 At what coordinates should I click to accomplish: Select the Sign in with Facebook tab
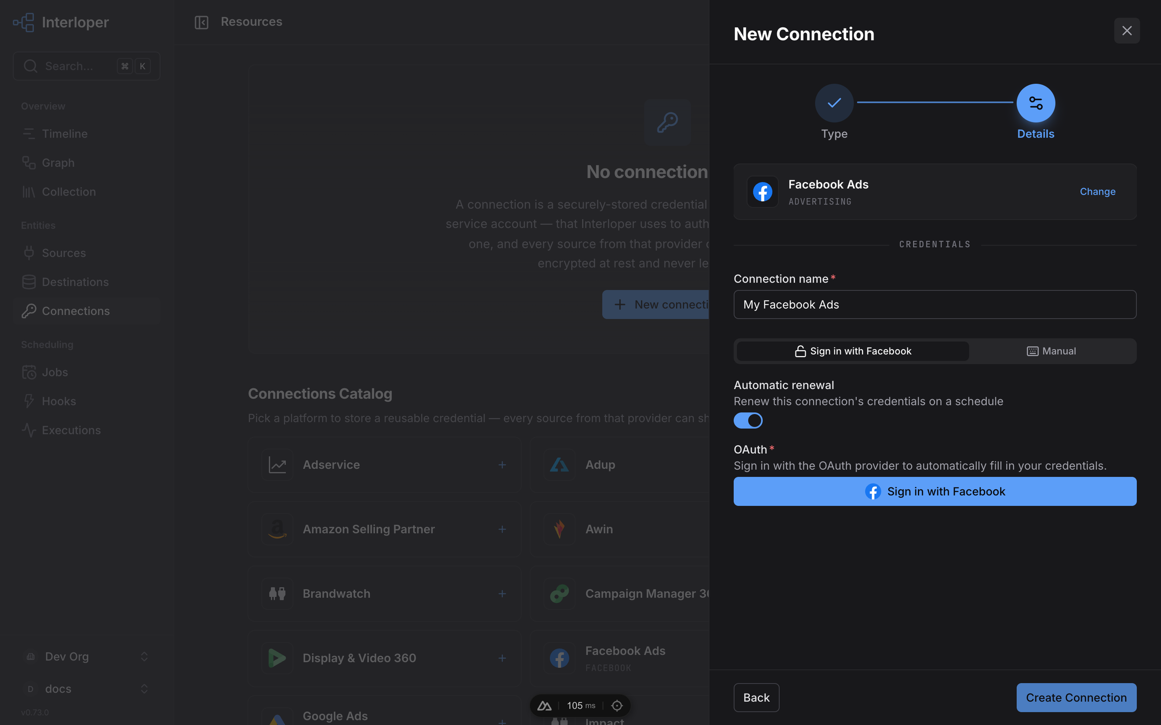(853, 351)
